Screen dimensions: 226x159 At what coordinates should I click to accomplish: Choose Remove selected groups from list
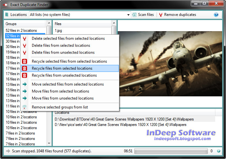pos(70,107)
